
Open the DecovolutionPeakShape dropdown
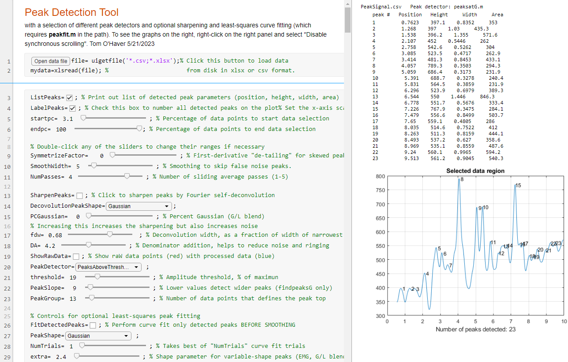coord(139,206)
